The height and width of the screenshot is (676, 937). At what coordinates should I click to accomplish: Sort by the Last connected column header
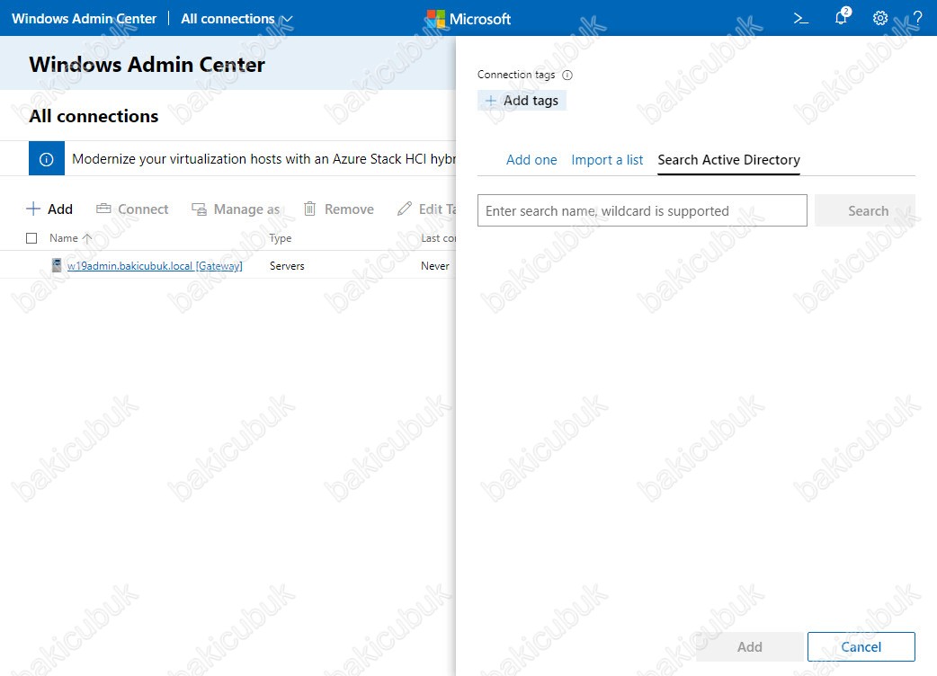[439, 238]
